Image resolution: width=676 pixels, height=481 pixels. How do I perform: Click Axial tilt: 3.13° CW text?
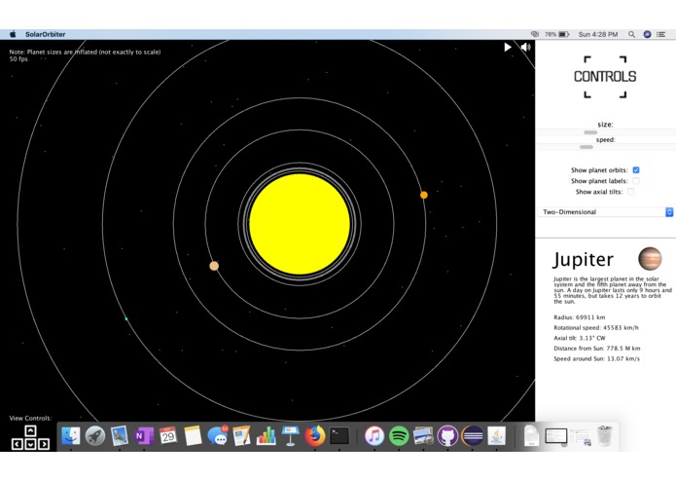[x=580, y=338]
